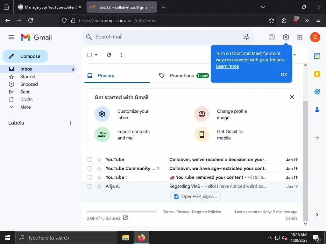Open Gmail main menu hamburger icon
Screen dimensions: 326x244
11,37
